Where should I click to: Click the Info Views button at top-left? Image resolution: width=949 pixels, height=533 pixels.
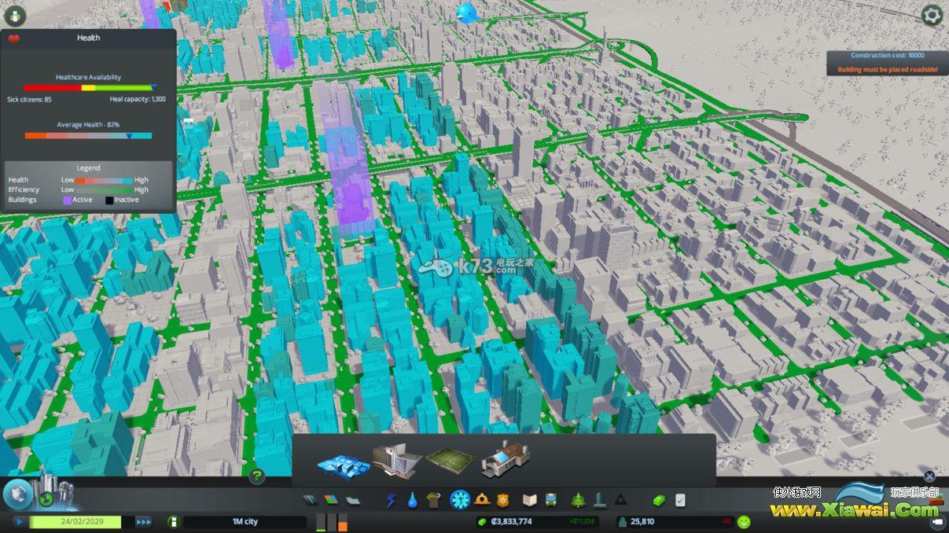tap(15, 15)
